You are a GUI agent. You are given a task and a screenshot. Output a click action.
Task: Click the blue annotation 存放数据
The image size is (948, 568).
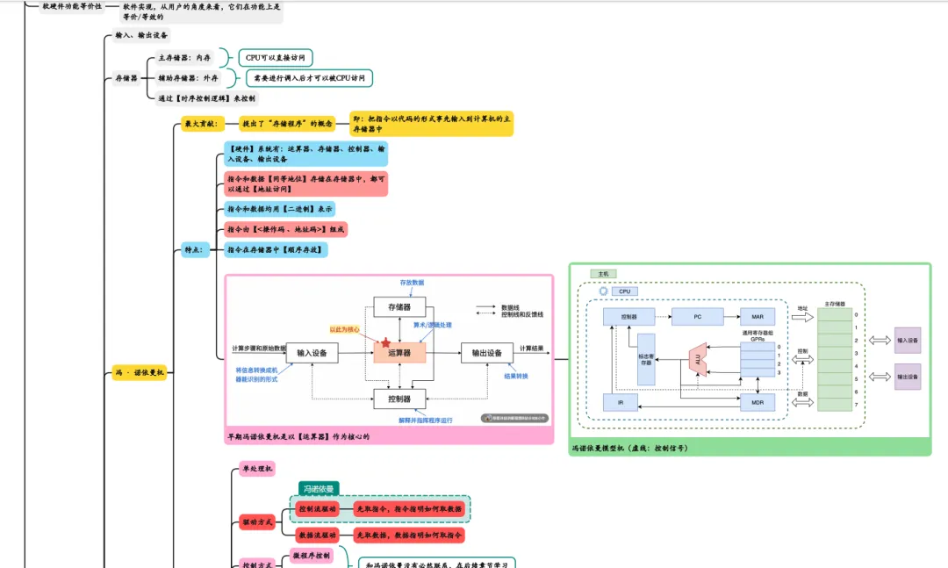pyautogui.click(x=412, y=283)
